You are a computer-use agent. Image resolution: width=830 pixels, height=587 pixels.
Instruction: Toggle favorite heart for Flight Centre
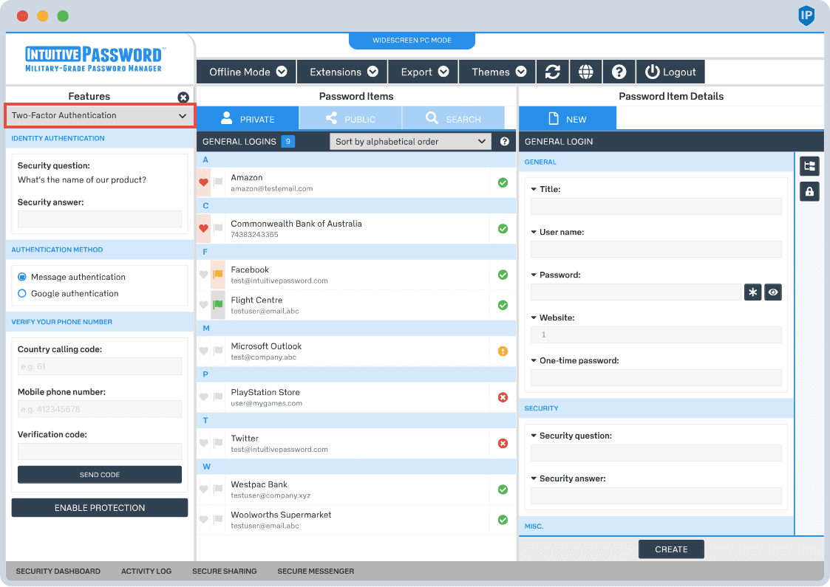tap(203, 305)
